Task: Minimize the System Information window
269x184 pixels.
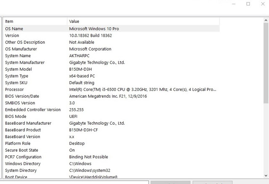Action: pos(234,4)
